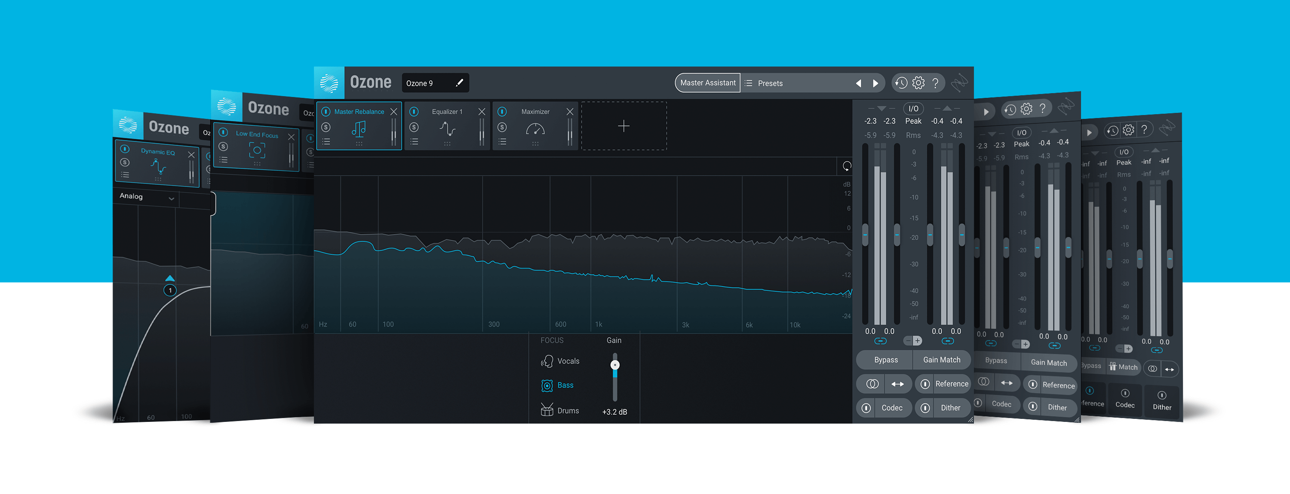The width and height of the screenshot is (1290, 494).
Task: Open the Reference panel in front window
Action: click(x=952, y=384)
